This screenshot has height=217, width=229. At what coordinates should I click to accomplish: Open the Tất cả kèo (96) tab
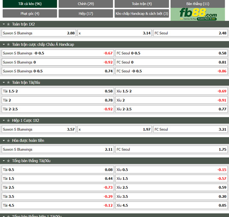point(30,4)
